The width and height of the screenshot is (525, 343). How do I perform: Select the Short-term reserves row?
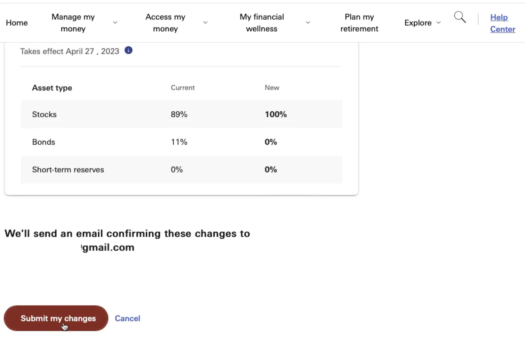[181, 169]
